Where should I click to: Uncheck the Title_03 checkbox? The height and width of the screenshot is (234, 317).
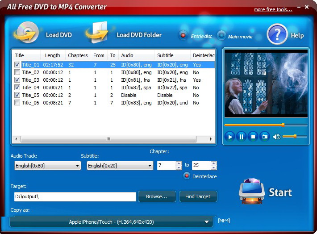[17, 79]
